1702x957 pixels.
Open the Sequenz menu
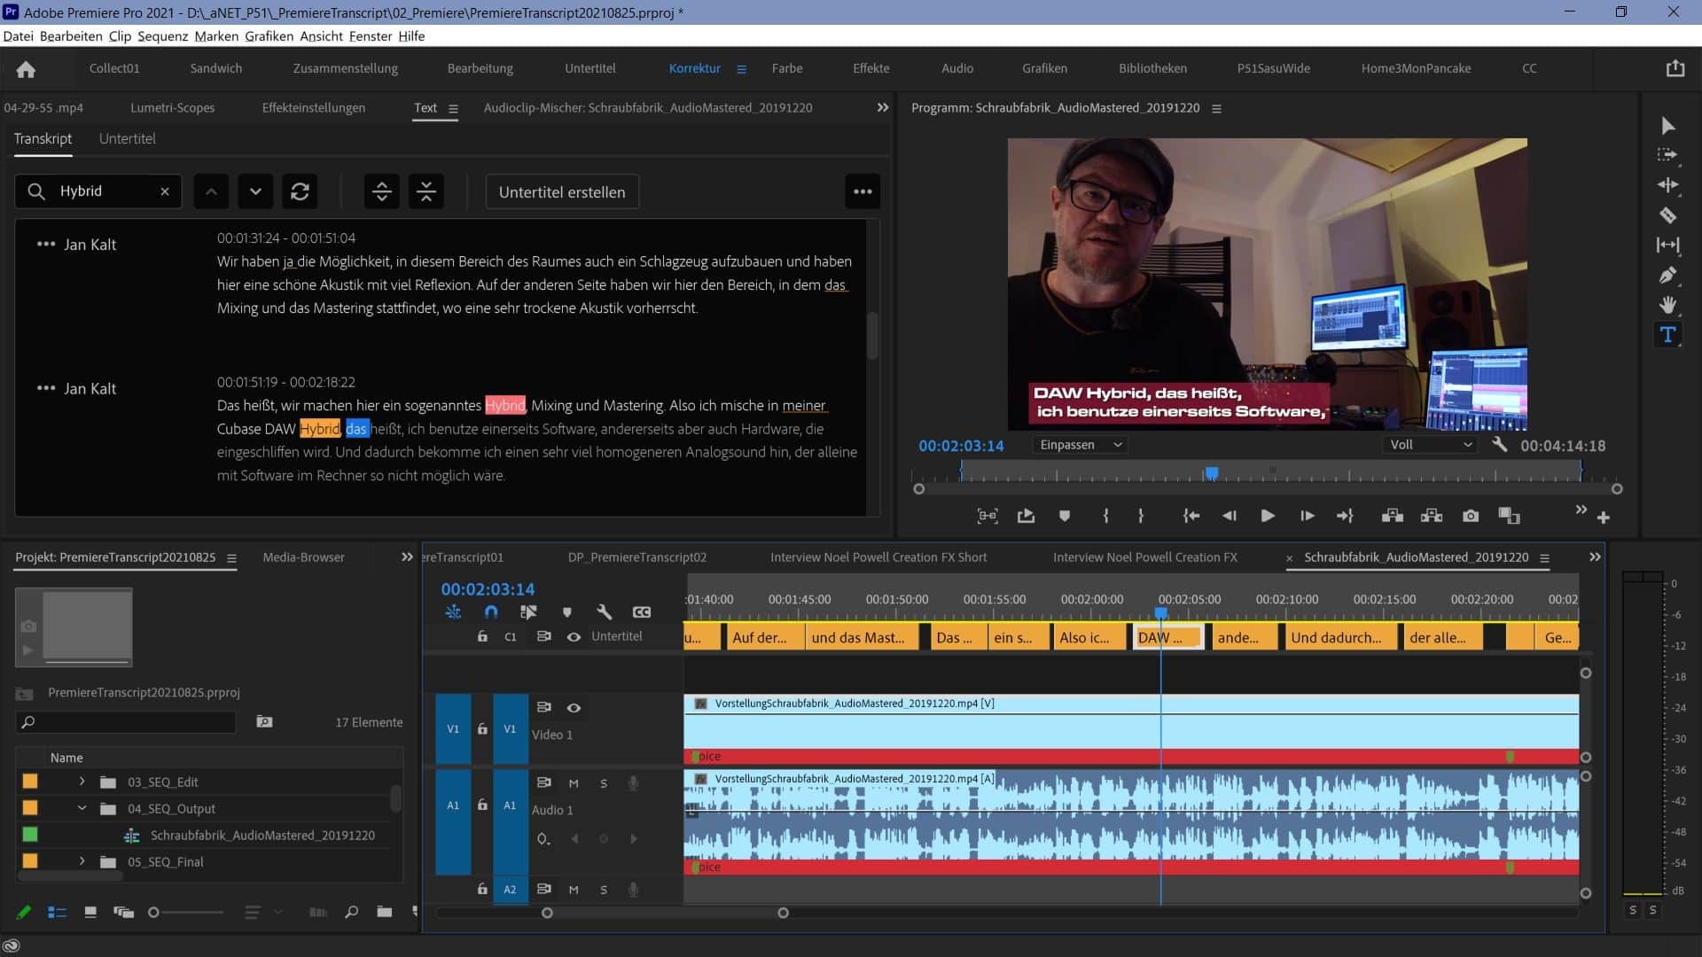click(x=162, y=36)
